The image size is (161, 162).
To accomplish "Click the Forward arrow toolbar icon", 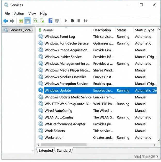I will [x=12, y=21].
